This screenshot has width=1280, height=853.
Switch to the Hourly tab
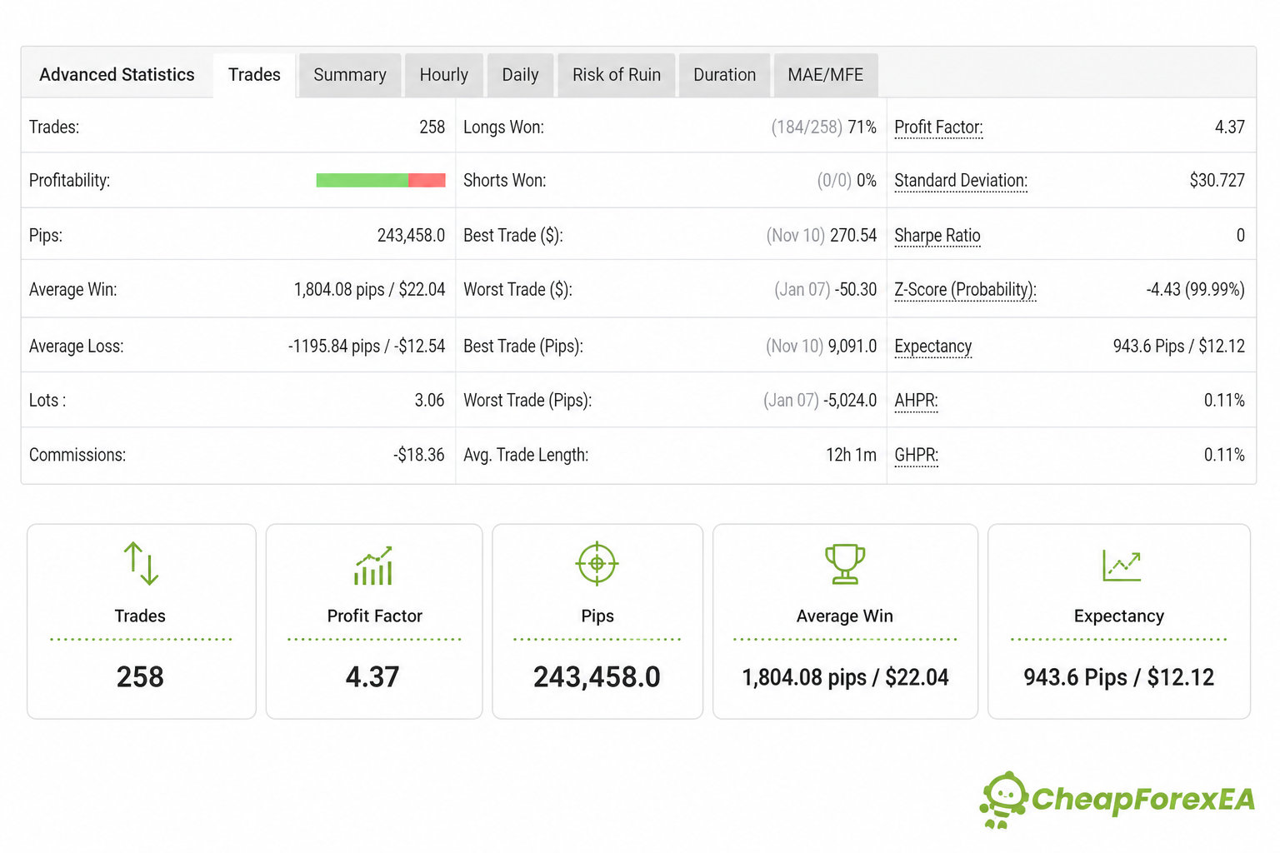[x=444, y=75]
